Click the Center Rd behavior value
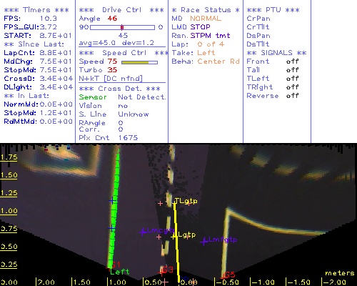The image size is (357, 286). pos(218,61)
